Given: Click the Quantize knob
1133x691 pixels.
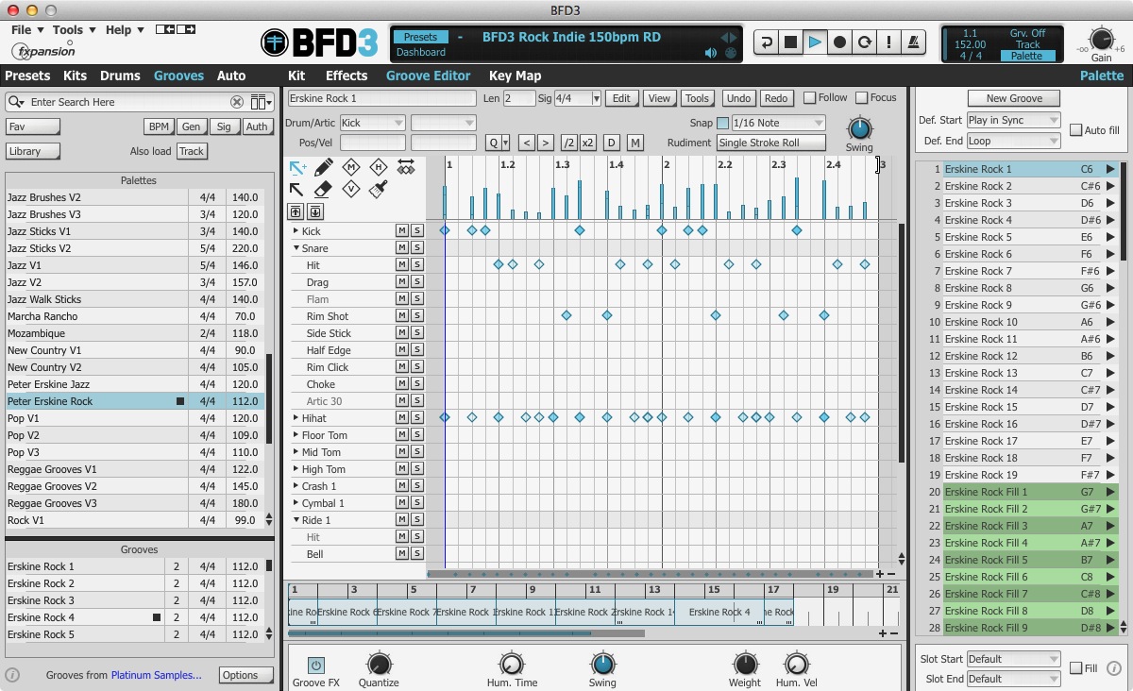Looking at the screenshot, I should coord(379,664).
